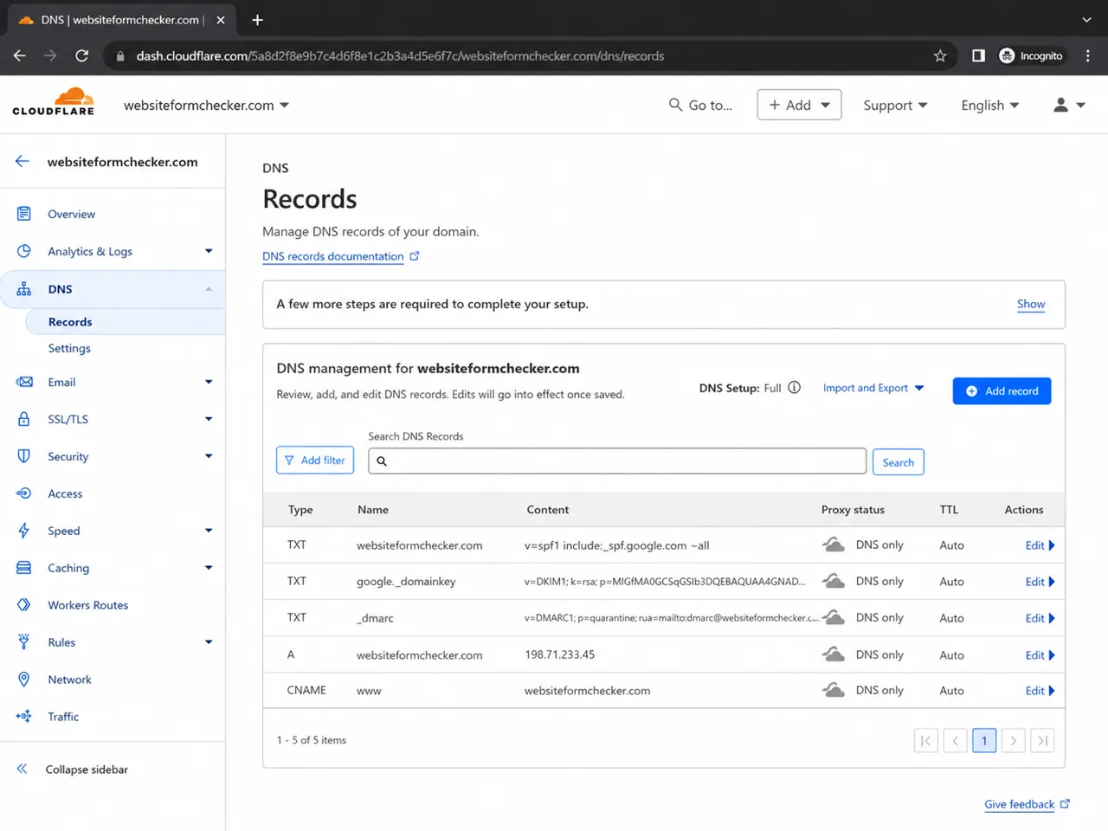Expand the Rules section arrow
Viewport: 1108px width, 831px height.
pos(209,642)
